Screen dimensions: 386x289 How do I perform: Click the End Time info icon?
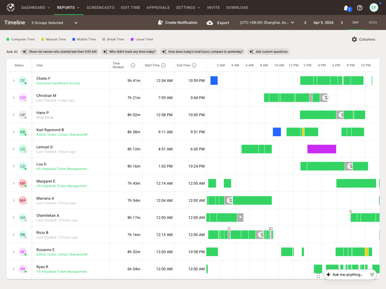(194, 65)
